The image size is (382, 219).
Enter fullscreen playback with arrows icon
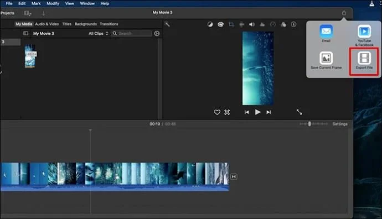[299, 112]
